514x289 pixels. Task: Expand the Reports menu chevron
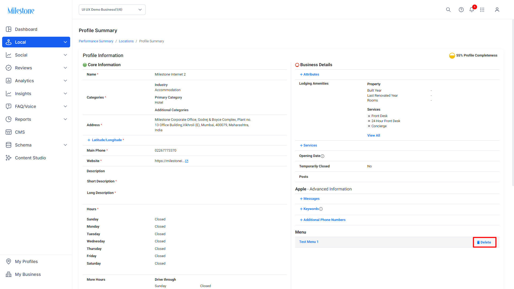(x=65, y=119)
